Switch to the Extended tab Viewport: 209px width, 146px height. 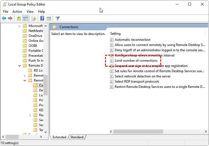coord(59,137)
